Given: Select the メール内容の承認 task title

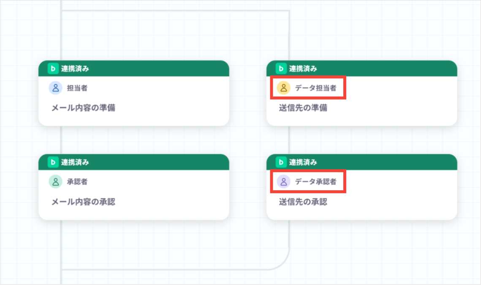Looking at the screenshot, I should coord(84,202).
